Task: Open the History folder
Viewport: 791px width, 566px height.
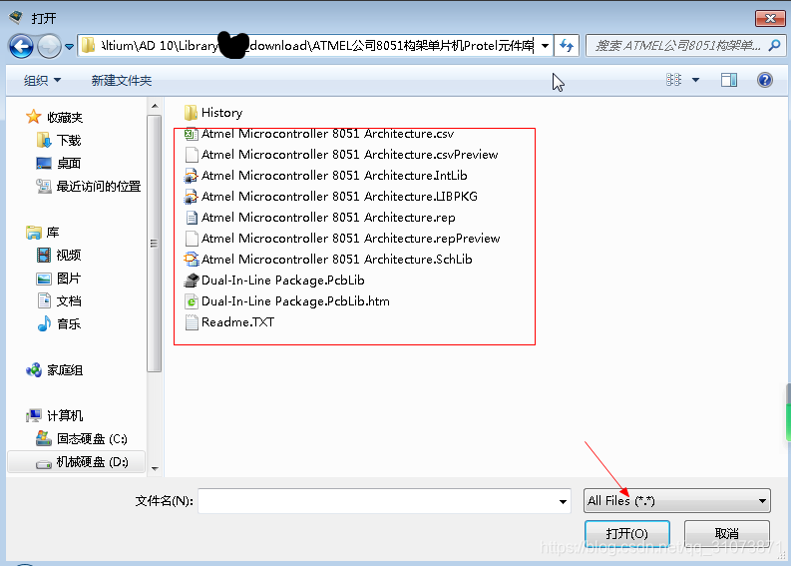Action: (220, 113)
